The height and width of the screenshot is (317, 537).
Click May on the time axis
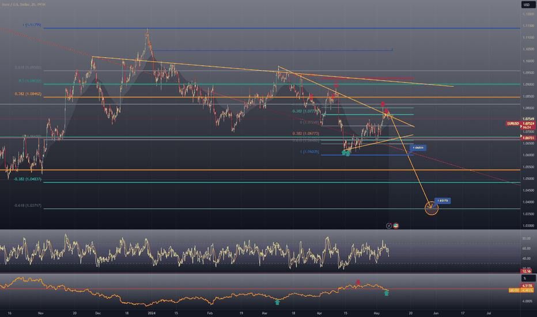pos(377,313)
